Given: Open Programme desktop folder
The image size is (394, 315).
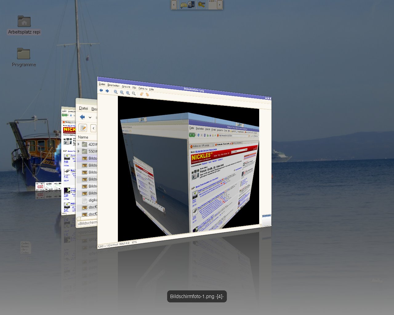Looking at the screenshot, I should pyautogui.click(x=24, y=58).
